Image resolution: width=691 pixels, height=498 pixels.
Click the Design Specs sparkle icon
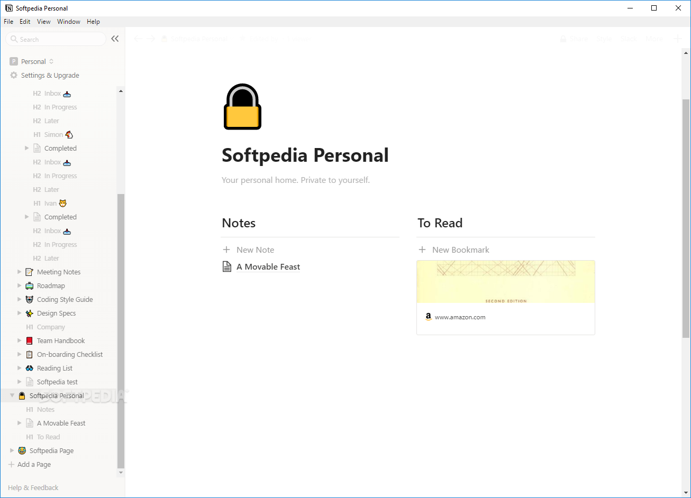point(30,313)
